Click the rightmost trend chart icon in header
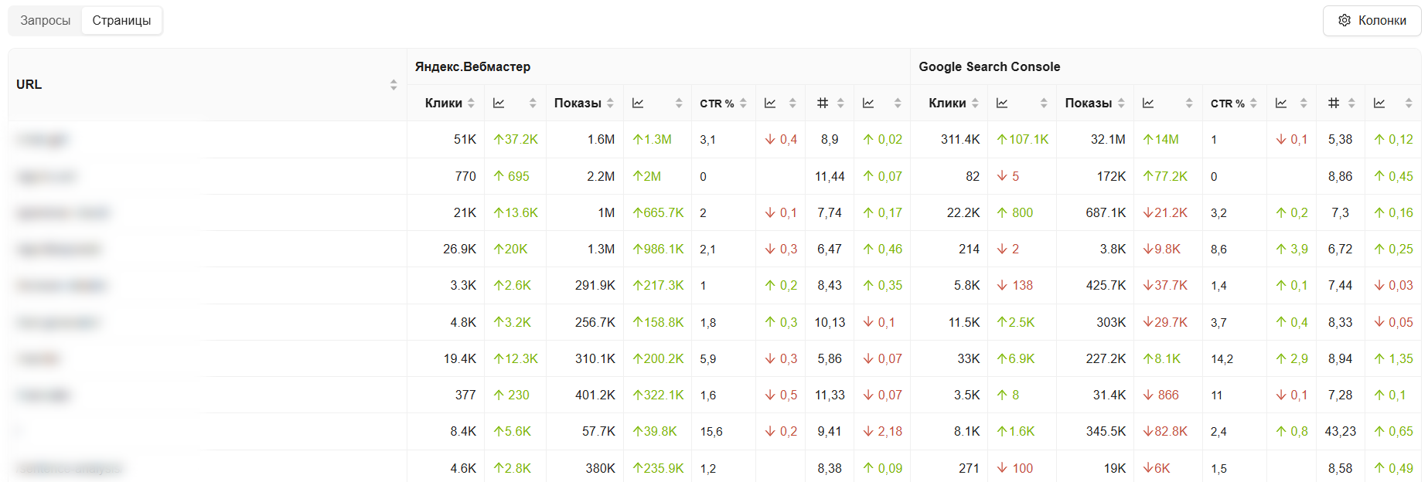This screenshot has height=482, width=1428. click(x=1379, y=104)
